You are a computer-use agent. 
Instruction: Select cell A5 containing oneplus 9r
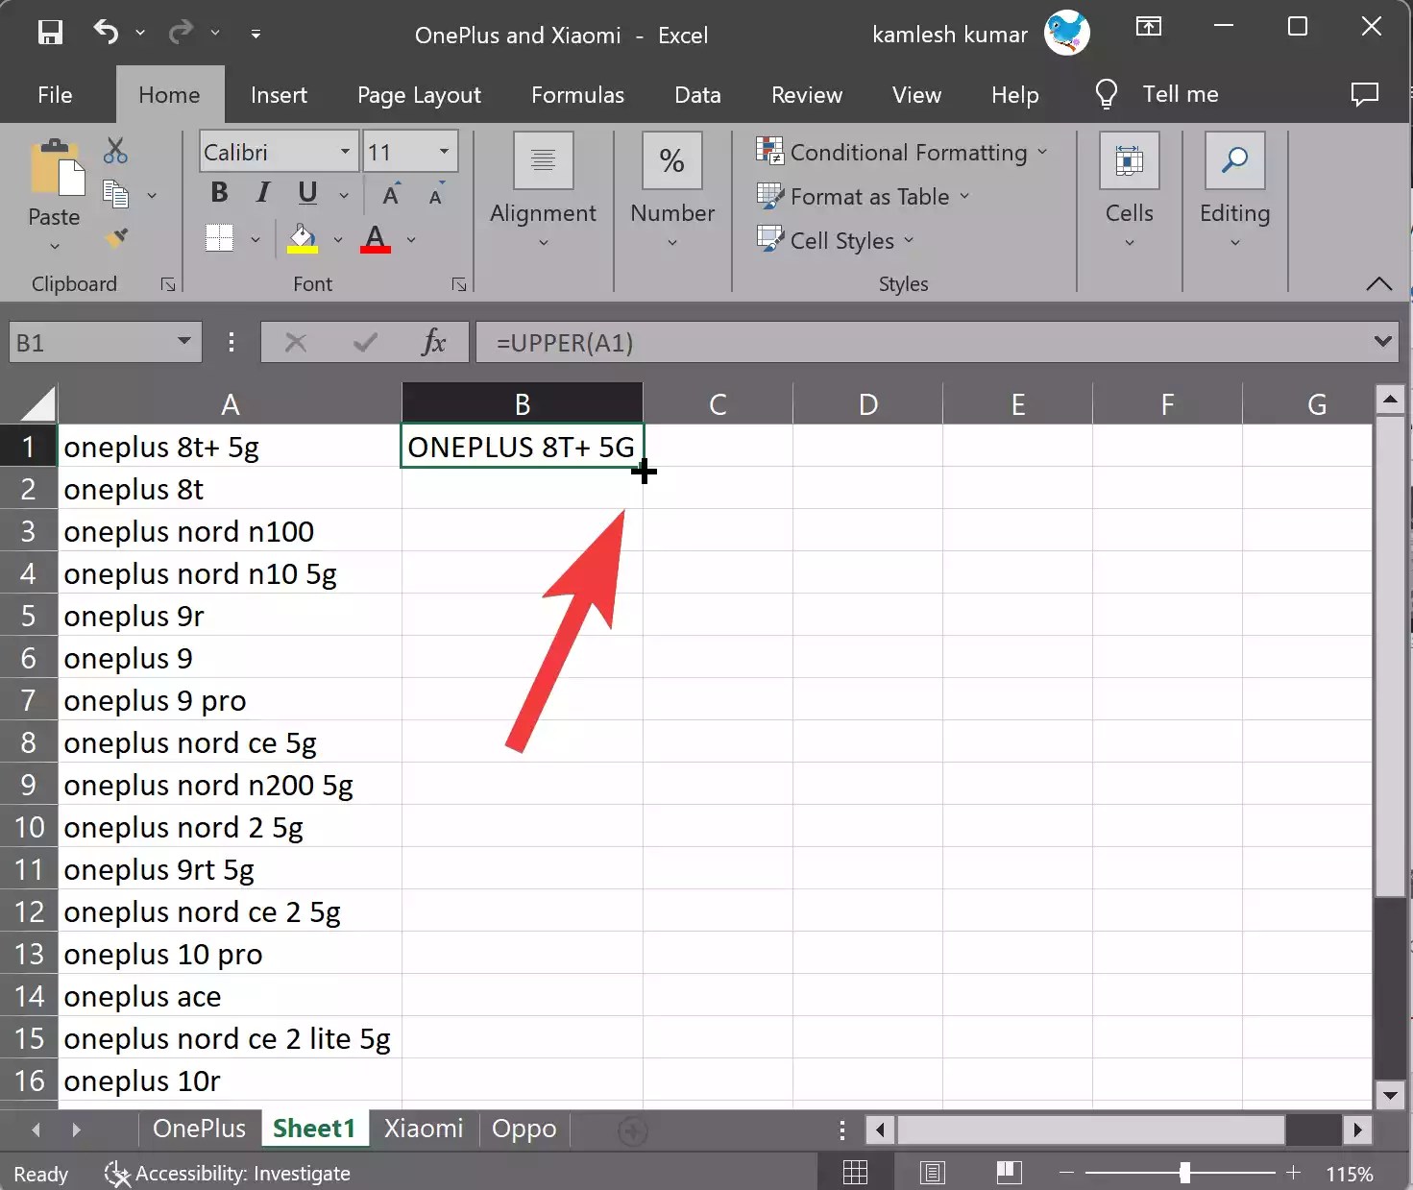(231, 616)
